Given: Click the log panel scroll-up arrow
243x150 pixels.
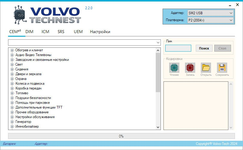Looking at the screenshot, I should [x=231, y=84].
